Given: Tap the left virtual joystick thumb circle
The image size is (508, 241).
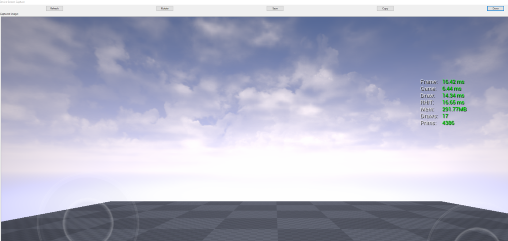Looking at the screenshot, I should tap(88, 221).
